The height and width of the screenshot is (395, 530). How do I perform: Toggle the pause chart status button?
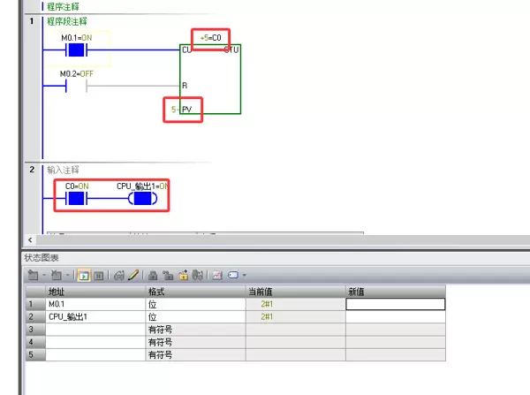[99, 275]
